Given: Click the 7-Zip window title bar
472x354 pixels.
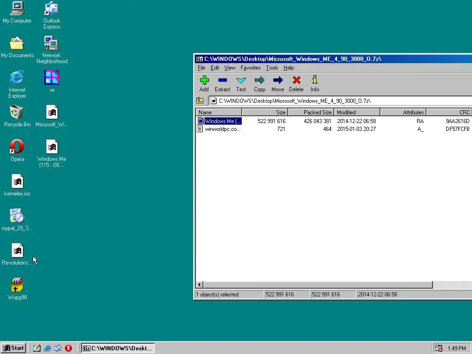Looking at the screenshot, I should click(x=334, y=59).
